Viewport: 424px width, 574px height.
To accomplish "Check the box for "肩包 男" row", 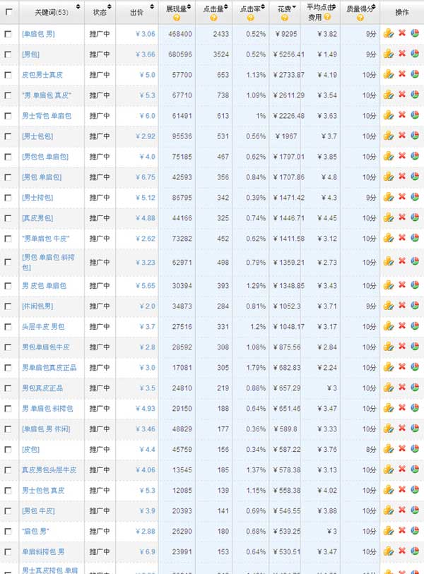I will 8,532.
